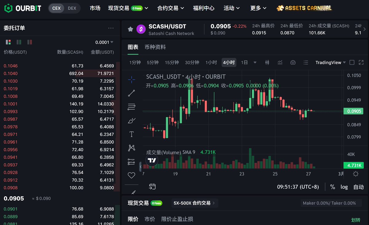Screen dimensions: 369x225
Task: Set chart interval to 5分钟
Action: coord(153,62)
